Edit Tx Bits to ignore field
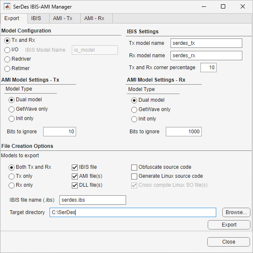Viewport: 253px width, 253px height. coord(59,132)
